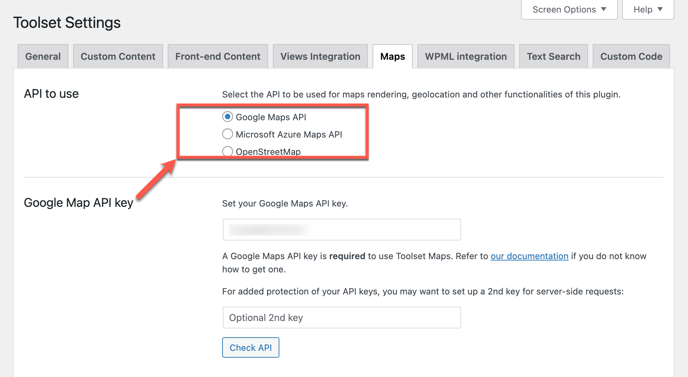Select the Maps tab
This screenshot has width=688, height=377.
393,56
